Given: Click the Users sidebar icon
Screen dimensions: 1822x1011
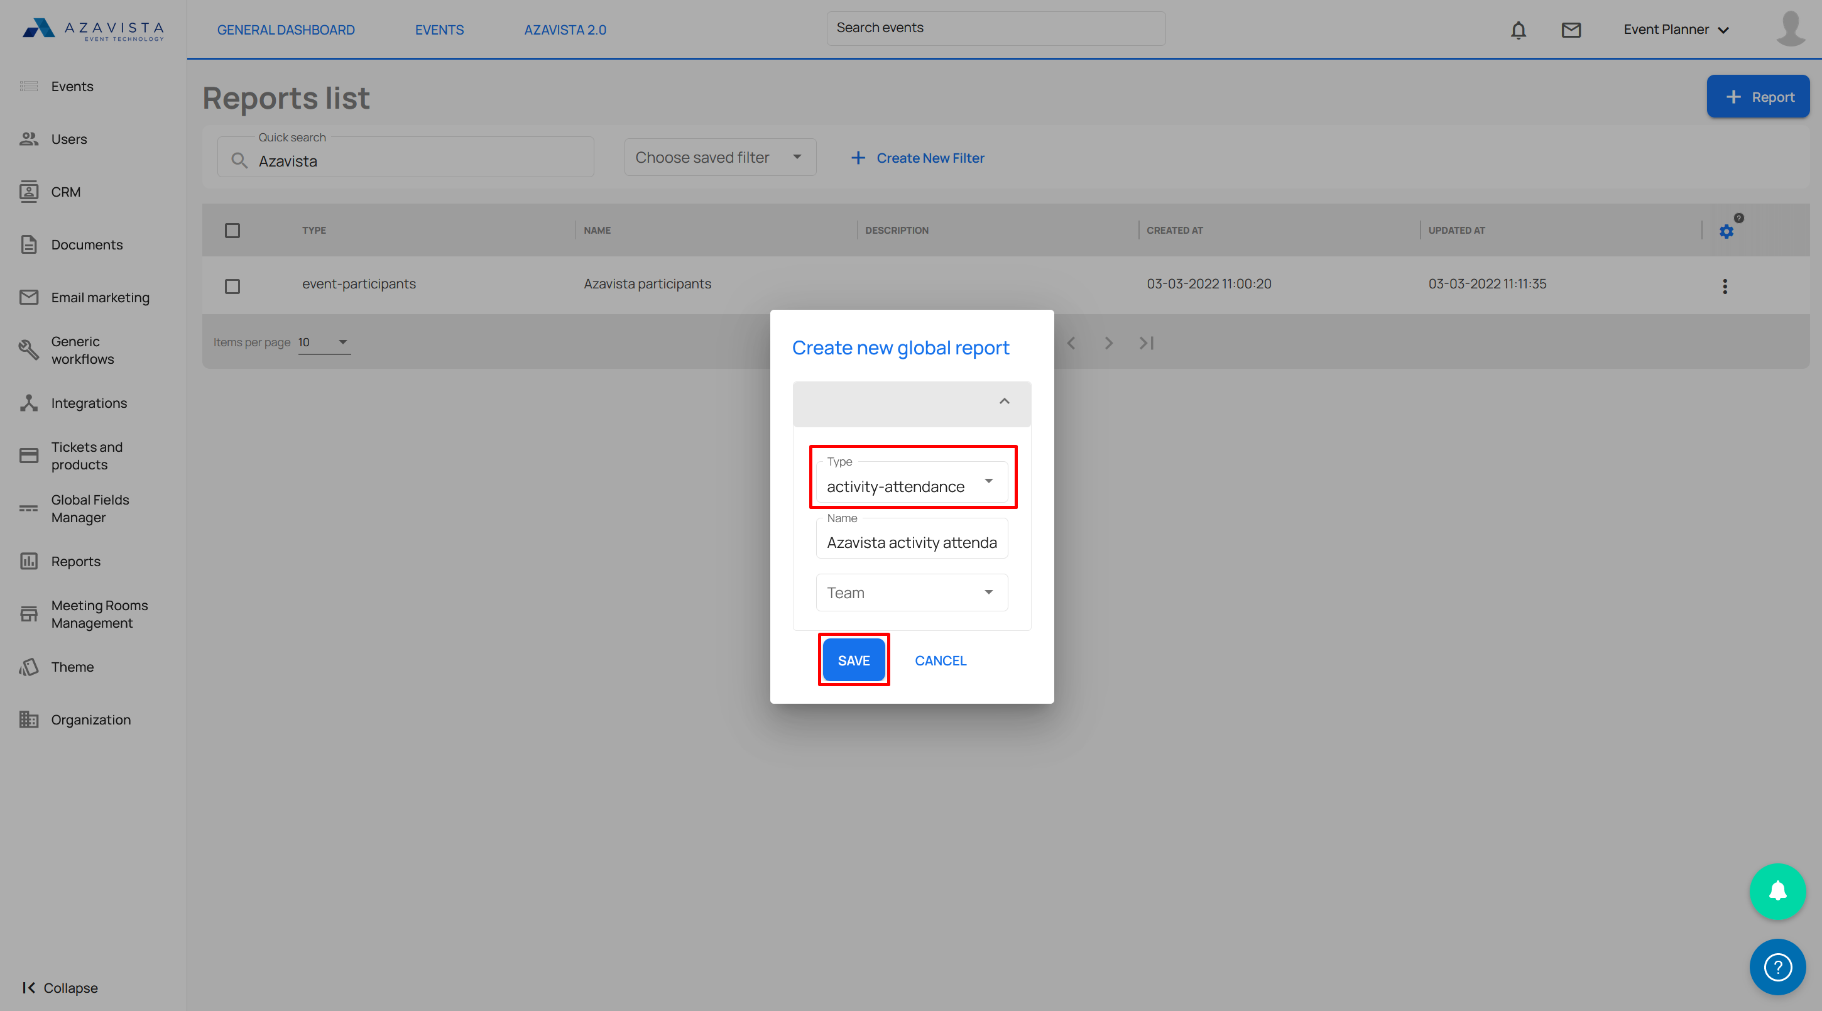Looking at the screenshot, I should click(x=28, y=139).
